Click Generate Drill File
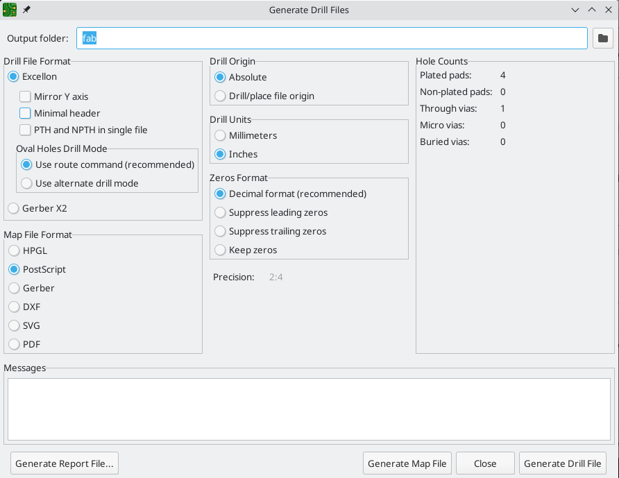The width and height of the screenshot is (619, 478). (x=563, y=463)
